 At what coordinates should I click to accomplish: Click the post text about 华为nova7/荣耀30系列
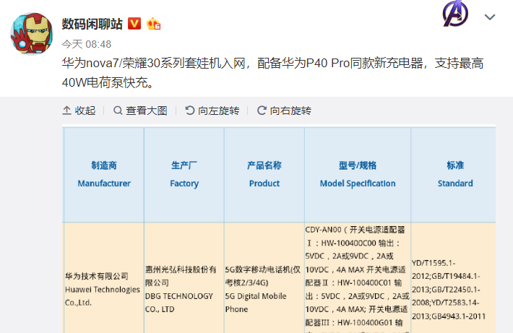pos(272,73)
